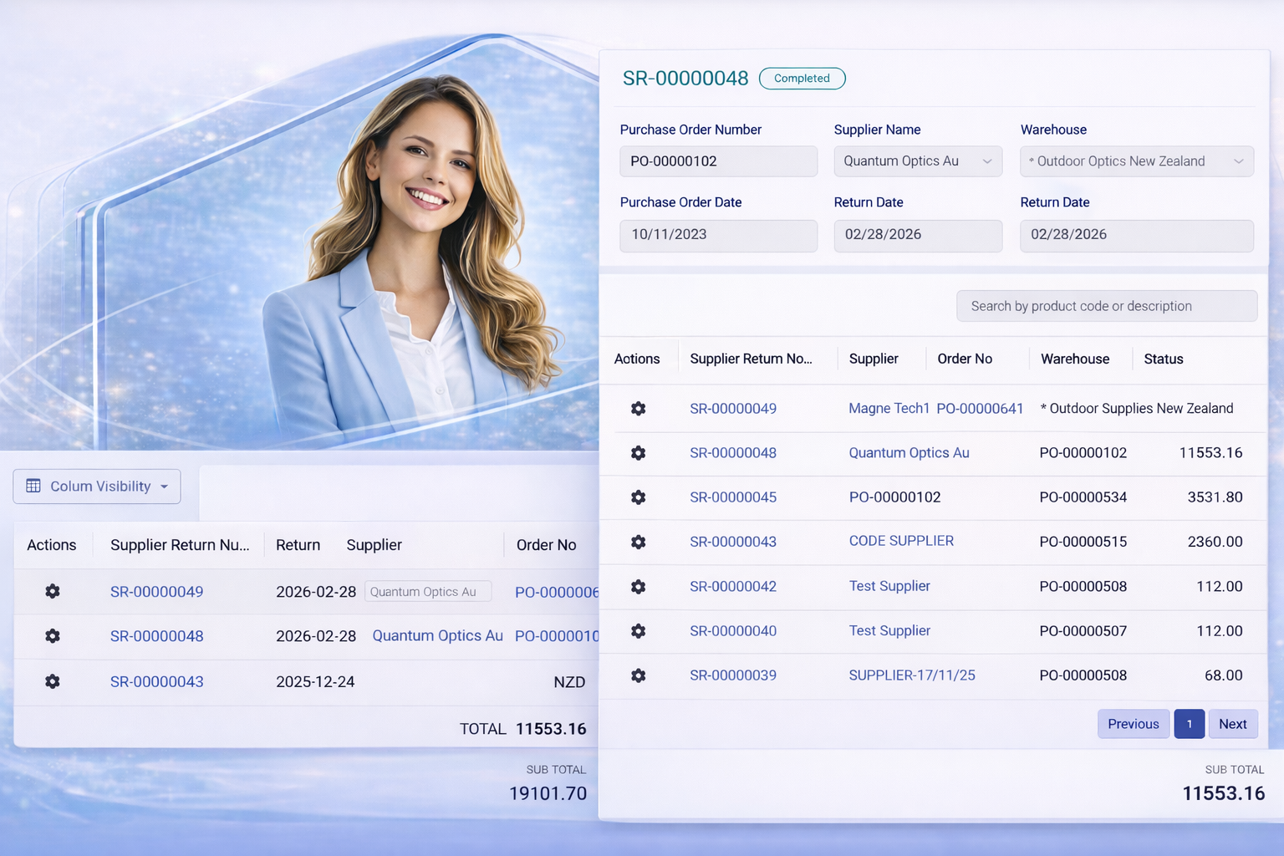
Task: Open the Warehouse dropdown showing Outdoor Optics New Zealand
Action: coord(1136,160)
